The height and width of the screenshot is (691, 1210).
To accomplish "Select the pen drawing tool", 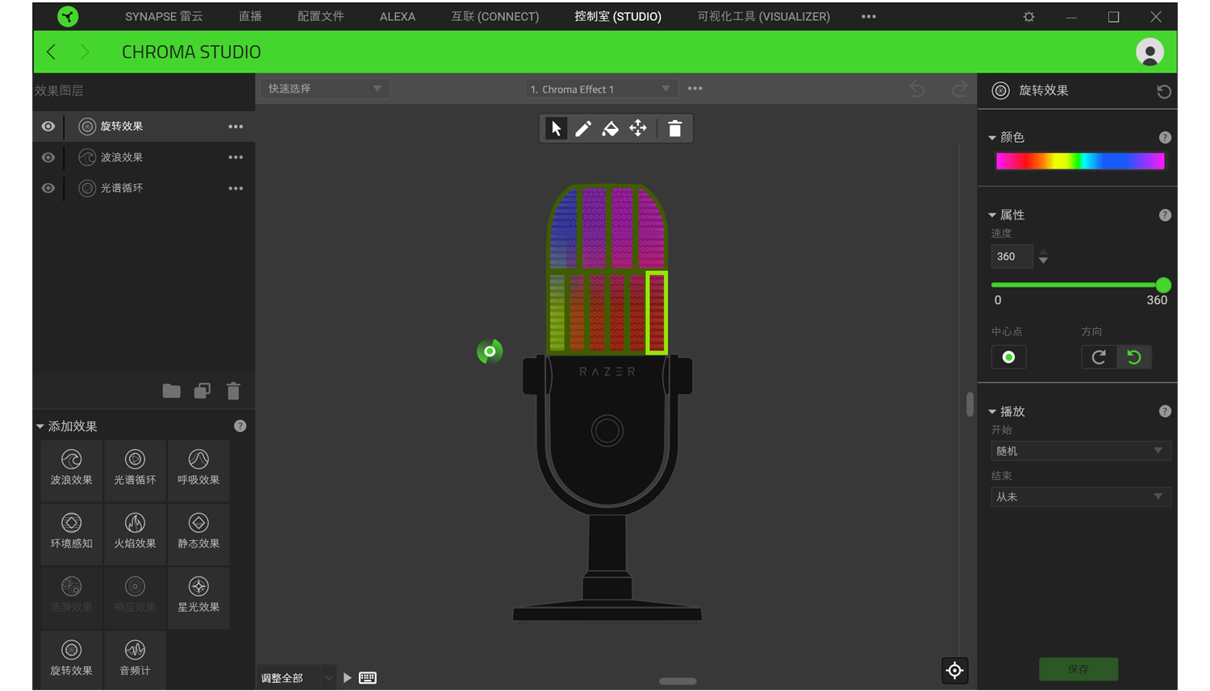I will pyautogui.click(x=583, y=128).
